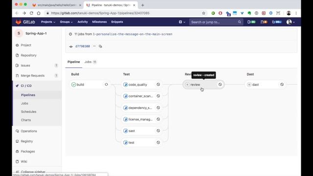This screenshot has height=176, width=313.
Task: Open the issues counter icon in header
Action: (251, 22)
